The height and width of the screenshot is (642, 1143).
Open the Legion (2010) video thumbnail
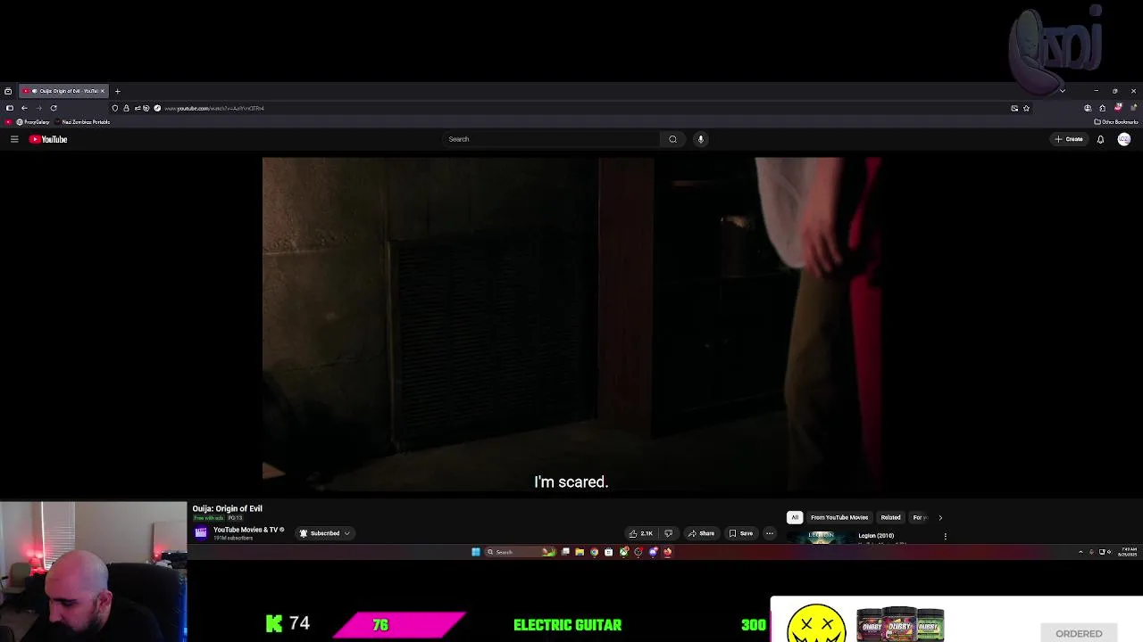822,537
